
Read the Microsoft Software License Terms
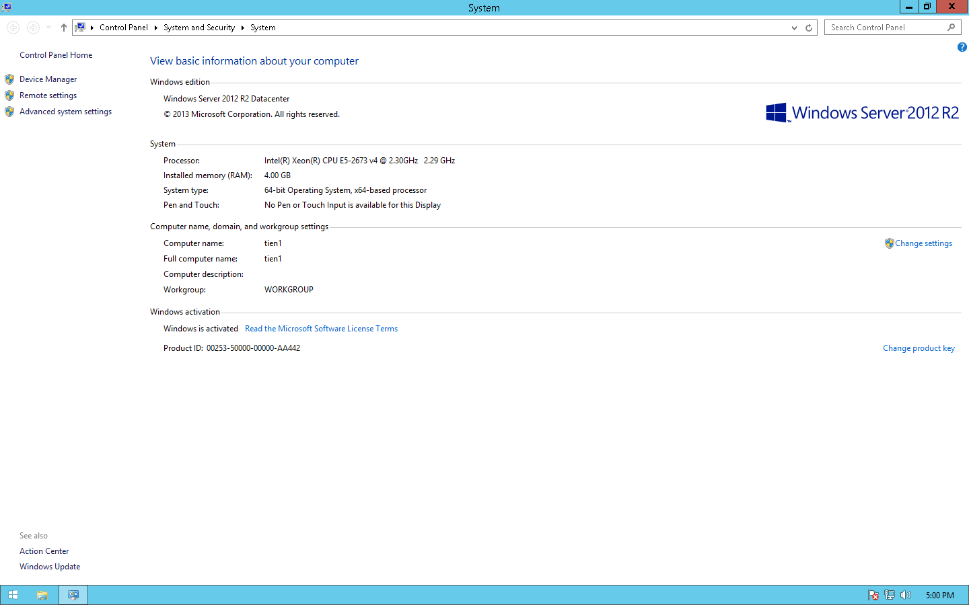click(321, 329)
